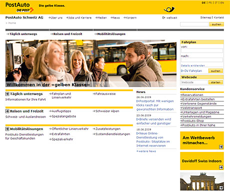Open the Zusatzleistungen link

(106, 129)
